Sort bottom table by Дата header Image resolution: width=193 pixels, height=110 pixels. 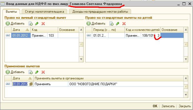[x=22, y=78]
